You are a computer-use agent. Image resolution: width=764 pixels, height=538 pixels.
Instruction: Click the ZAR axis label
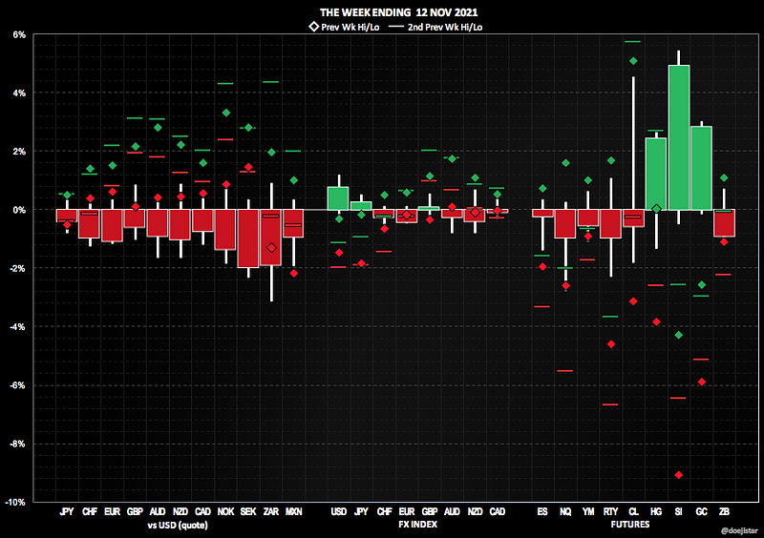point(271,511)
